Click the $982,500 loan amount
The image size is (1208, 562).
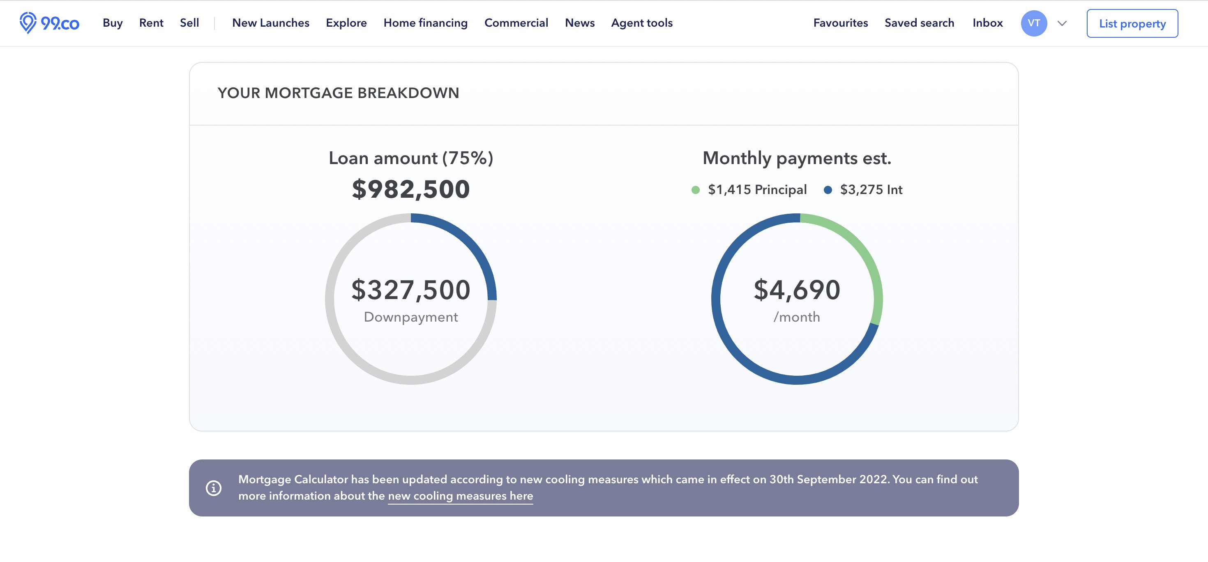click(411, 190)
